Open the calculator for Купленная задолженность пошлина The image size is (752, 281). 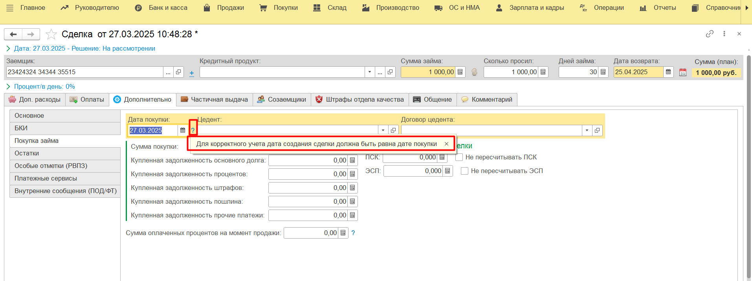(352, 201)
